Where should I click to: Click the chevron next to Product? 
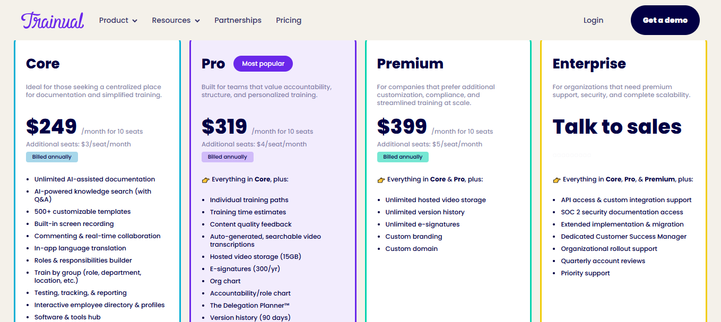pos(135,21)
